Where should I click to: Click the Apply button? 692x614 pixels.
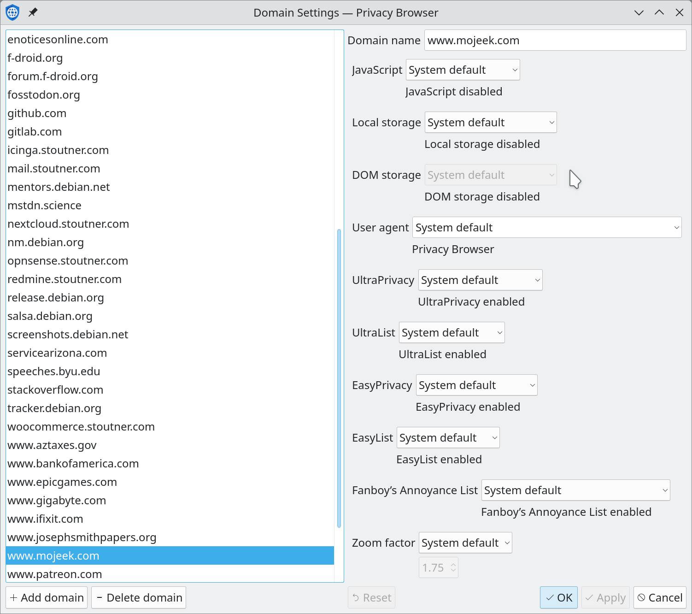pyautogui.click(x=605, y=597)
